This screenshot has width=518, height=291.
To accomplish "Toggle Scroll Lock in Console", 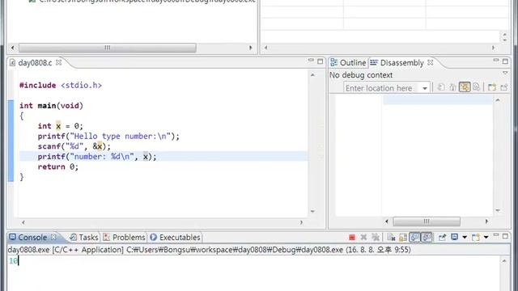I will pos(403,237).
